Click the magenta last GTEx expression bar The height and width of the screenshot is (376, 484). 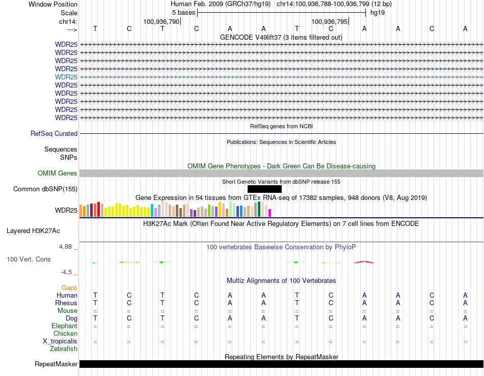tap(270, 213)
